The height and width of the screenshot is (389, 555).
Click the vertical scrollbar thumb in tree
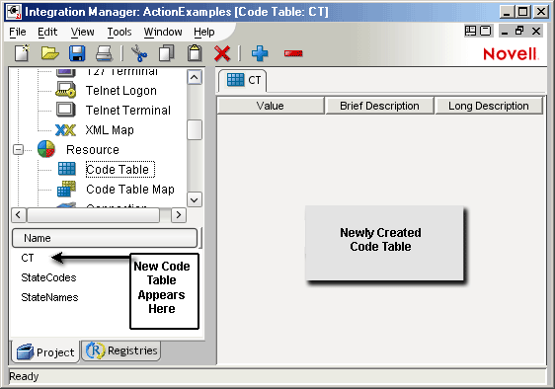195,129
